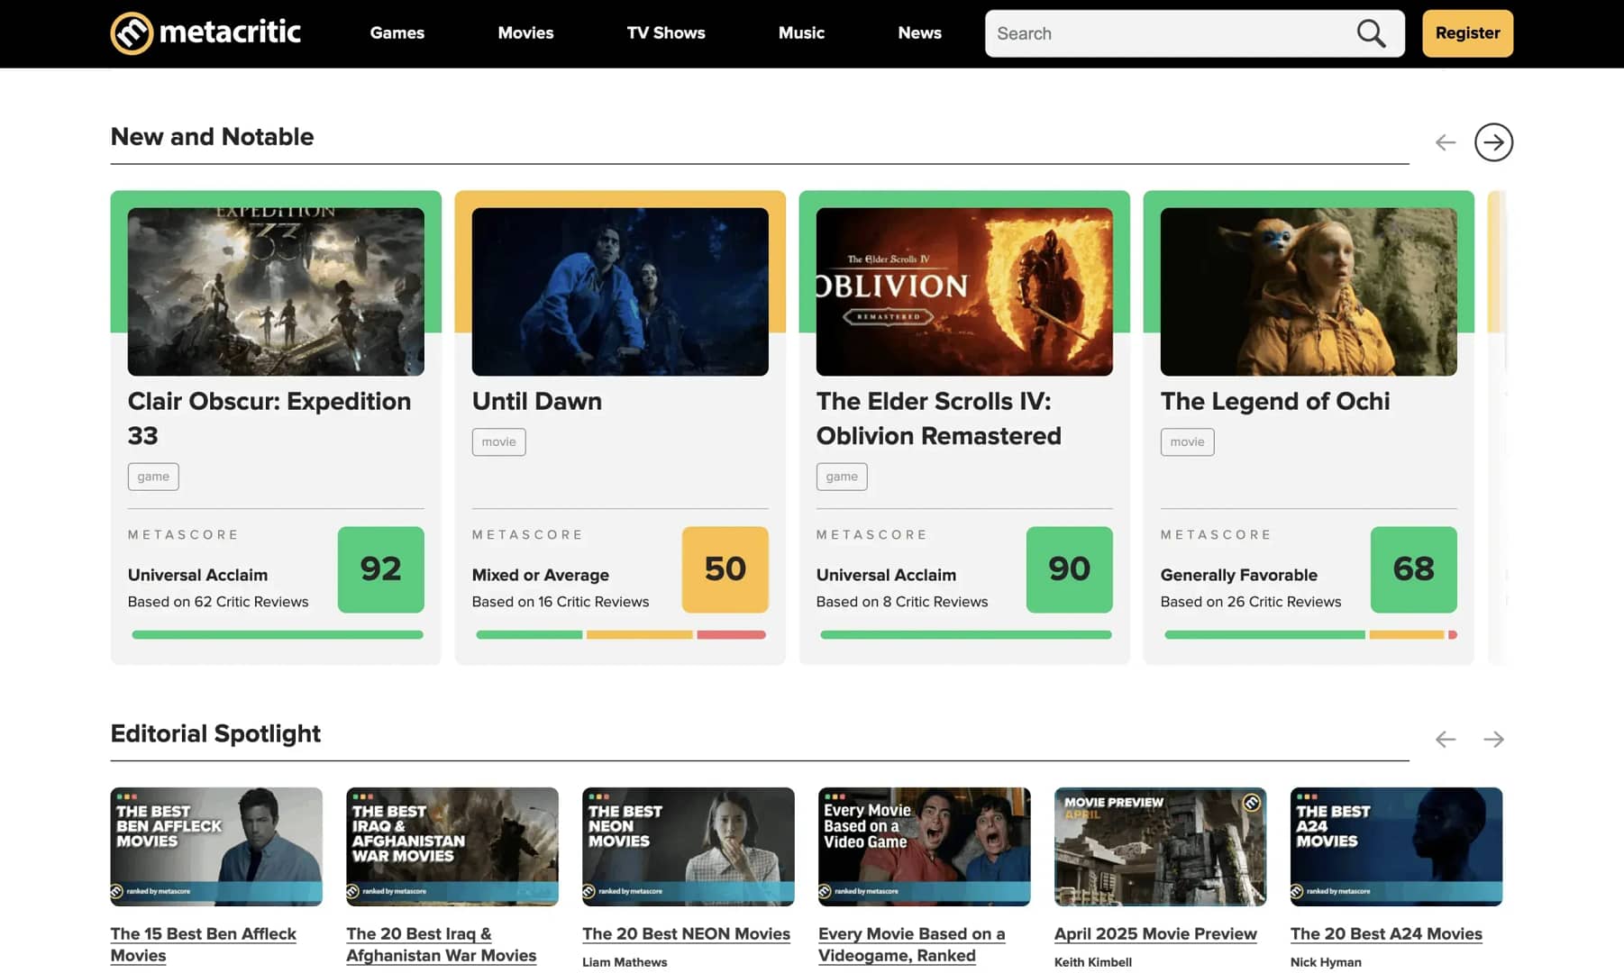The height and width of the screenshot is (973, 1624).
Task: Open the Until Dawn title link
Action: [x=537, y=401]
